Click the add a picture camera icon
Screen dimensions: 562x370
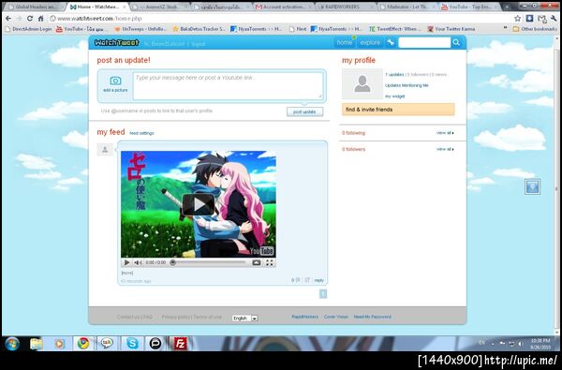115,81
